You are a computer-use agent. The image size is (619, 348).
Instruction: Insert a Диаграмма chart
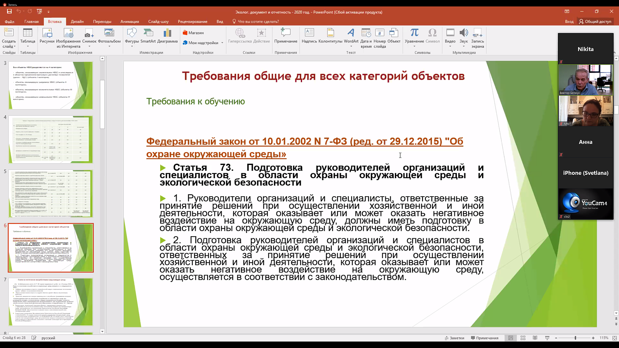point(167,35)
